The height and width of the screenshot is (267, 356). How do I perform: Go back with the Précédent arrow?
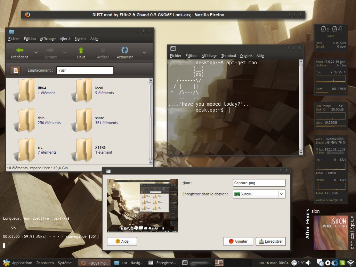[20, 53]
